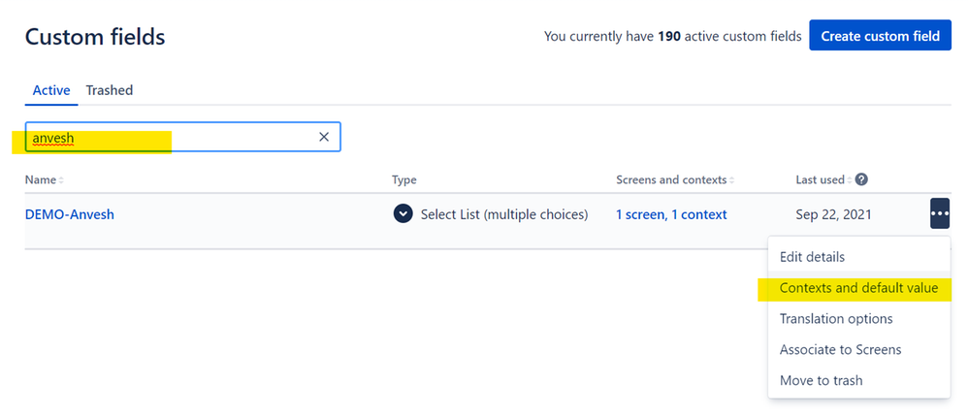Sort by Screens and contexts column arrows
The image size is (968, 417).
[732, 180]
